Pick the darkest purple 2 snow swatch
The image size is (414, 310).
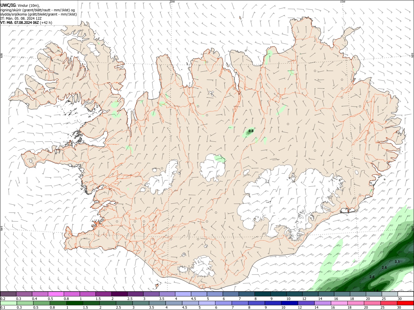[x=119, y=294]
